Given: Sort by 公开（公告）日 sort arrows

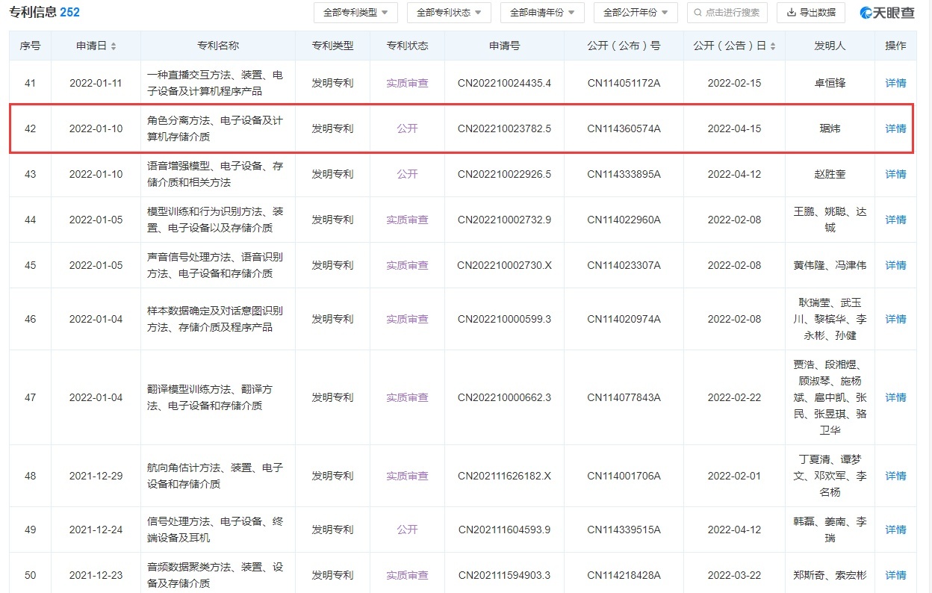Looking at the screenshot, I should [x=771, y=46].
